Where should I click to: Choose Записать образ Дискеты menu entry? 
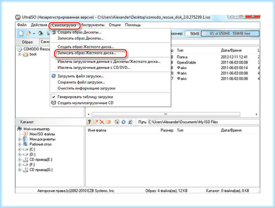(x=110, y=38)
